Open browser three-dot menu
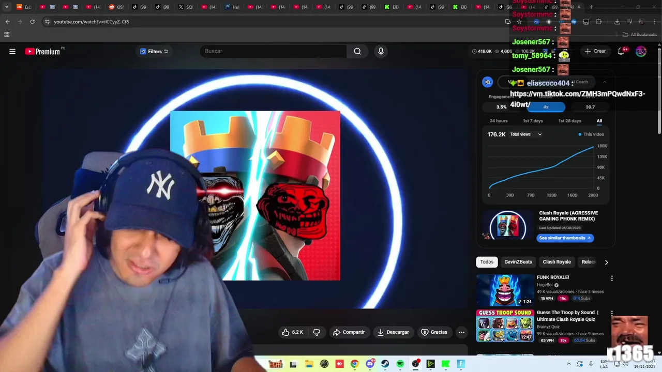662x372 pixels. [x=654, y=22]
